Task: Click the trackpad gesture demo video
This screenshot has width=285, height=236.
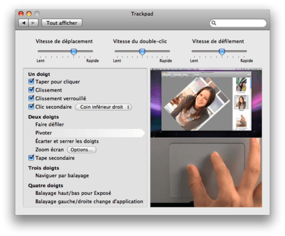Action: pos(206,137)
